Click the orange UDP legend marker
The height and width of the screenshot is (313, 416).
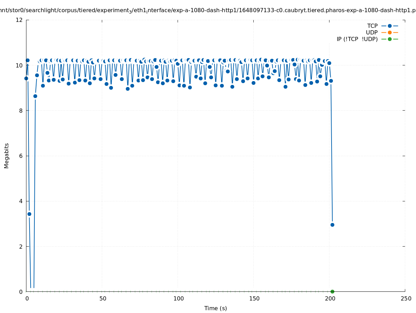click(x=390, y=32)
